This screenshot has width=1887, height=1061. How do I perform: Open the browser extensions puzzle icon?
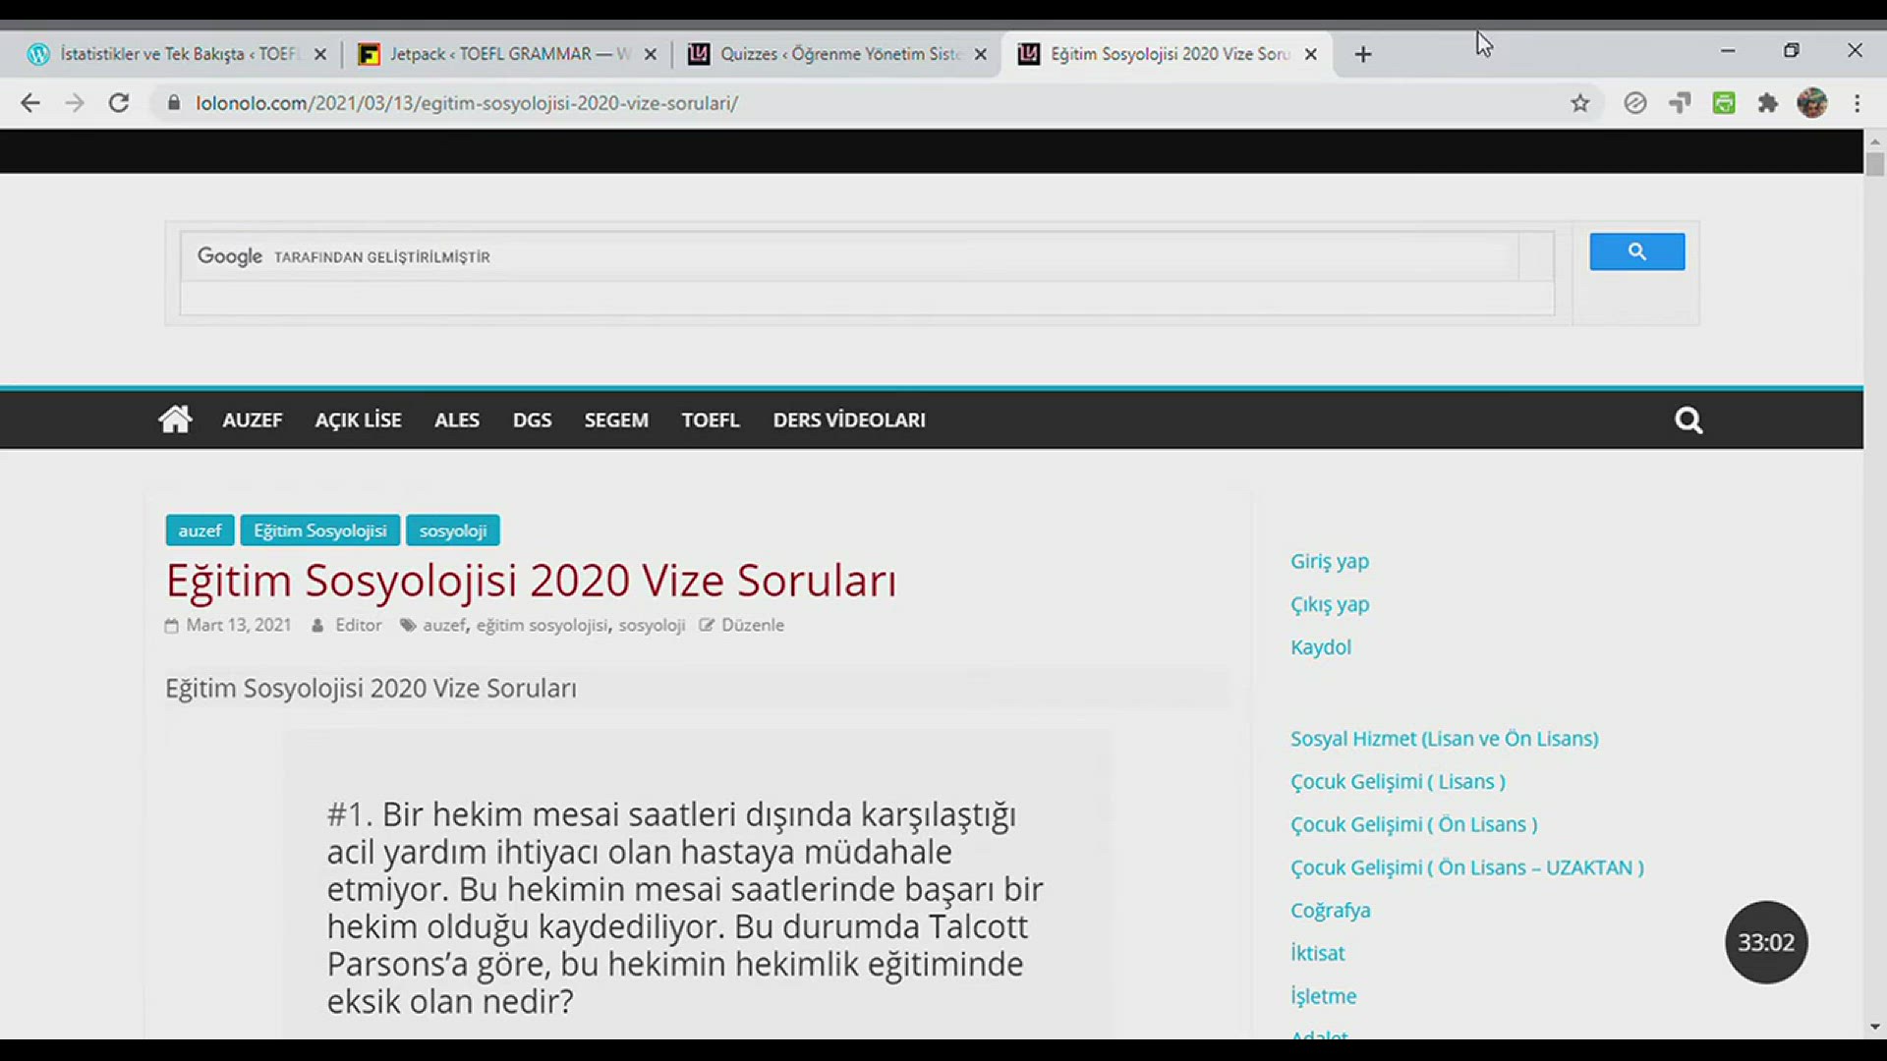pyautogui.click(x=1767, y=103)
